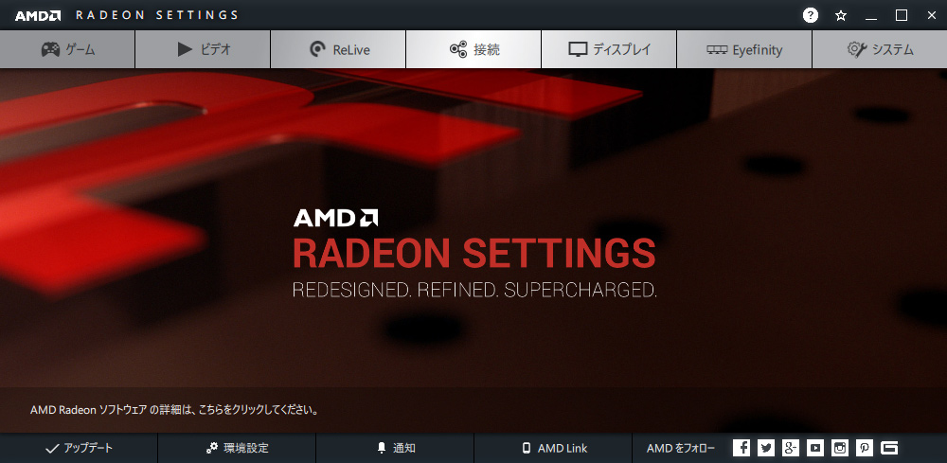Open AMD YouTube channel icon
This screenshot has width=947, height=463.
(815, 448)
